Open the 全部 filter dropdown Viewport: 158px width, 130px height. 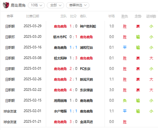[55, 5]
